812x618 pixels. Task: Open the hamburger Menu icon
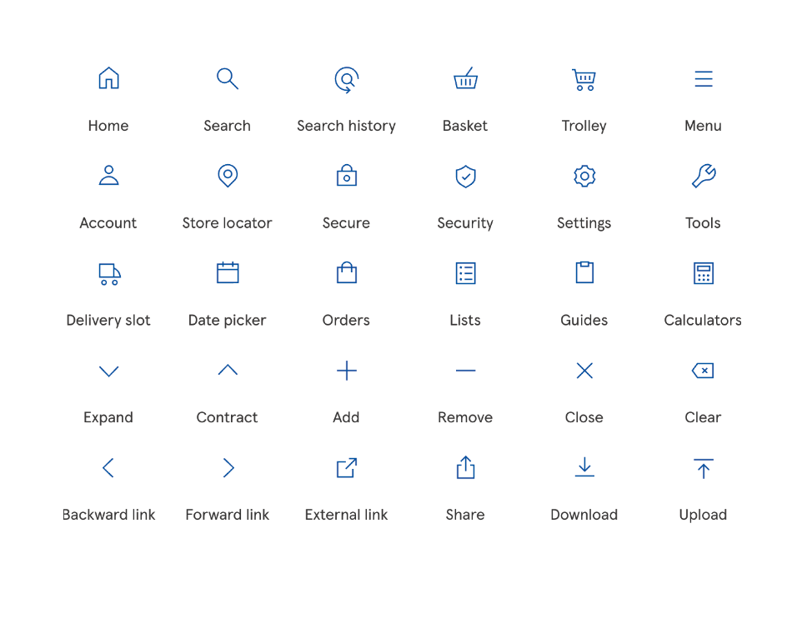click(704, 78)
